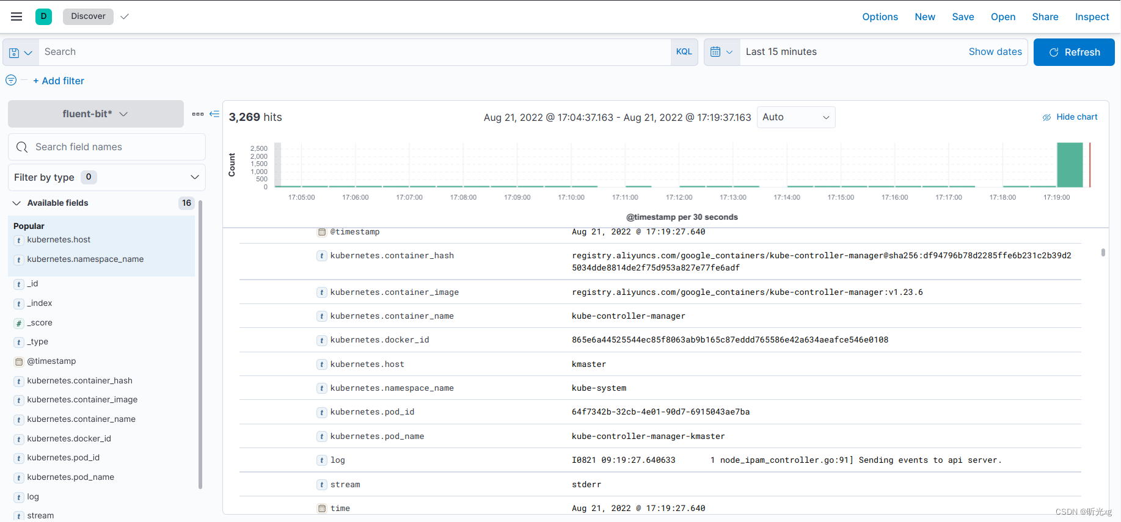The image size is (1121, 522).
Task: Click Add filter link
Action: pyautogui.click(x=59, y=81)
